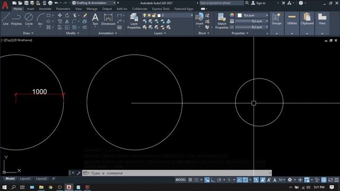Open viewport controls label [-][Top][2D Wireframe]
This screenshot has height=191, width=340.
coord(16,40)
